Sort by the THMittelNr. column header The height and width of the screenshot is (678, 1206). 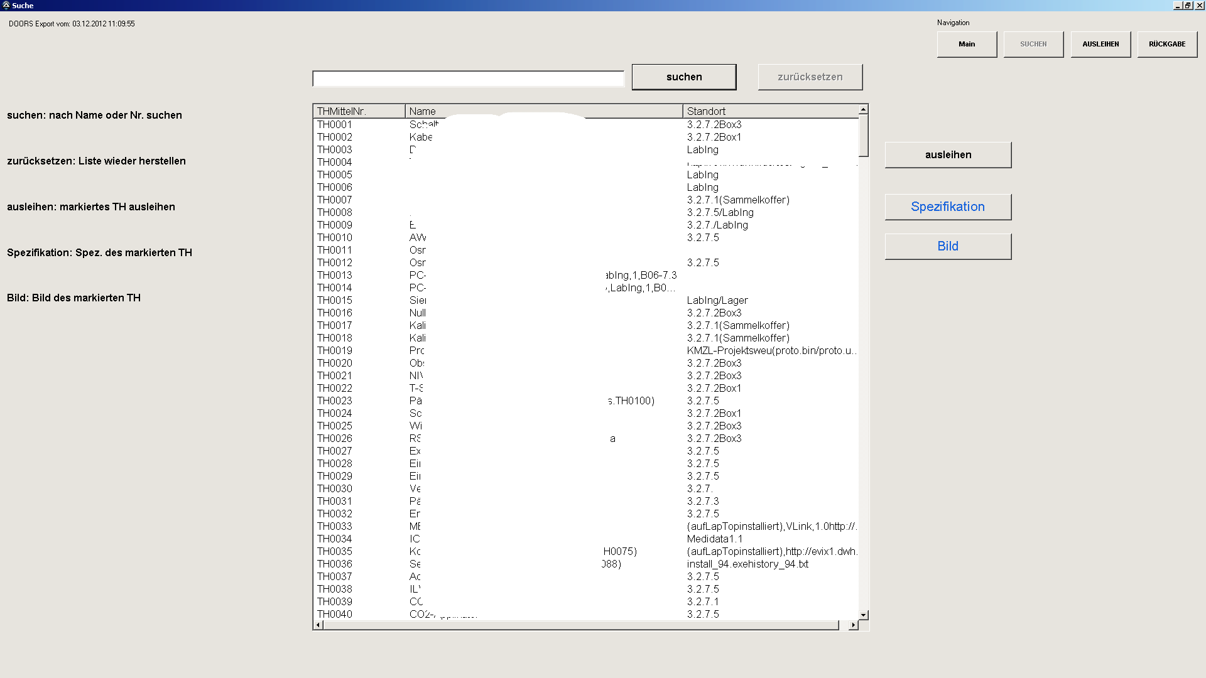click(359, 111)
